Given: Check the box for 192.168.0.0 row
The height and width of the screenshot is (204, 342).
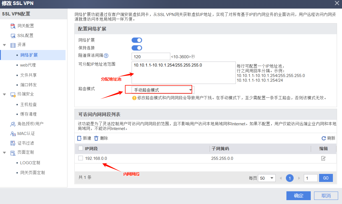Looking at the screenshot, I should click(80, 158).
